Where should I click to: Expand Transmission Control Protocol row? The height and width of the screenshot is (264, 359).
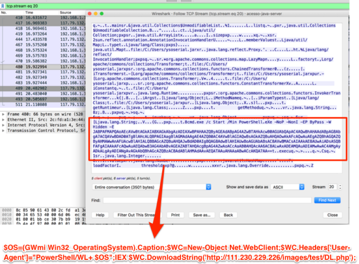tap(3, 130)
